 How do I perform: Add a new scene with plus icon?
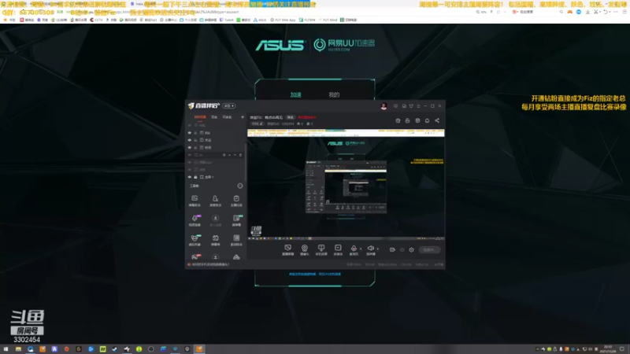click(243, 117)
